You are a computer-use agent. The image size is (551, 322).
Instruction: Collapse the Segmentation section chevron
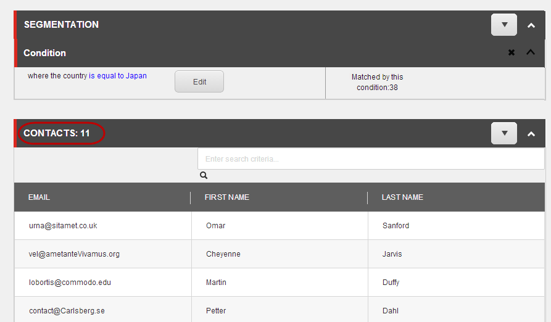pos(531,25)
